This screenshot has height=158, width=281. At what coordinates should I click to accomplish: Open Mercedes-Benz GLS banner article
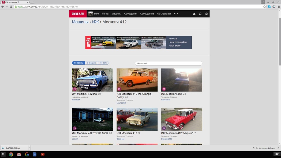click(x=153, y=42)
